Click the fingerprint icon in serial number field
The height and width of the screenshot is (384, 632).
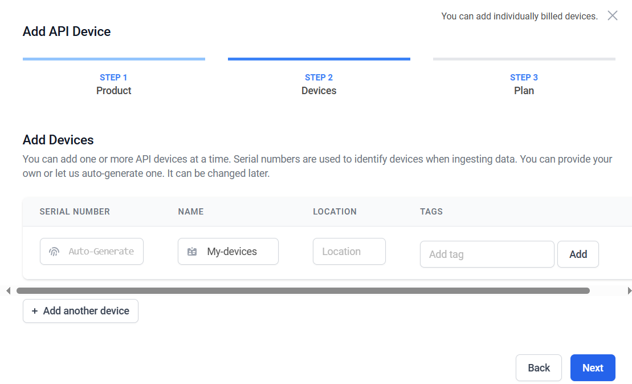click(54, 252)
